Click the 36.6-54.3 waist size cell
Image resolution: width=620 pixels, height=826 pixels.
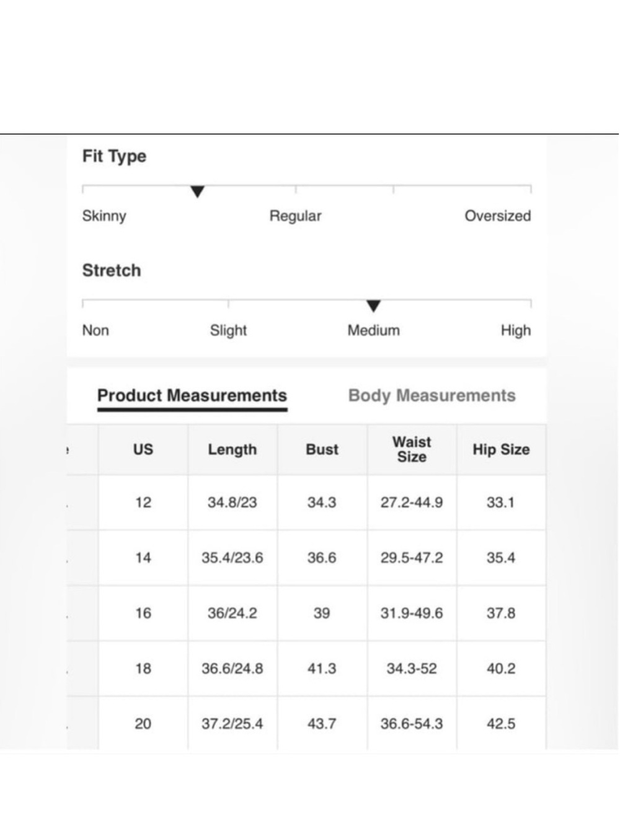coord(412,724)
